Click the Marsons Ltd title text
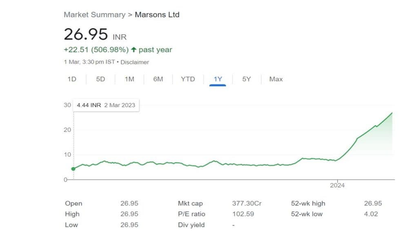This screenshot has height=235, width=418. click(157, 15)
